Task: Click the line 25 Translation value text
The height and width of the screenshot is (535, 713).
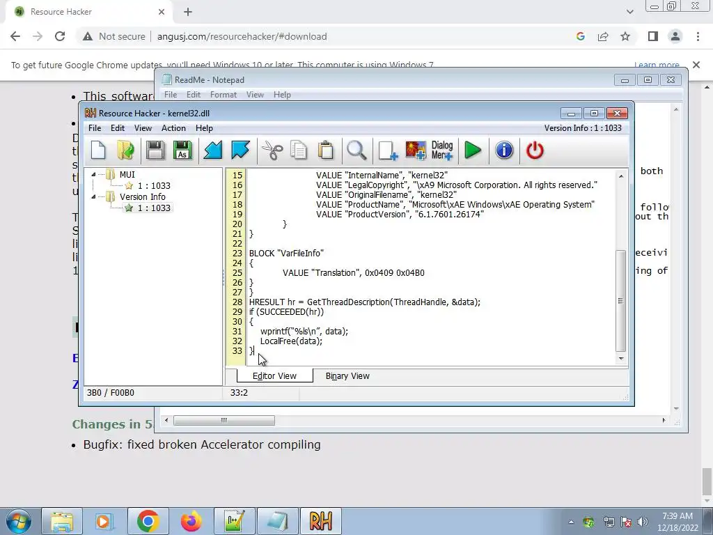Action: tap(354, 273)
